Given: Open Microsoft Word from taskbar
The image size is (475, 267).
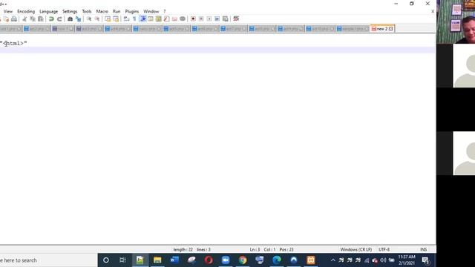Looking at the screenshot, I should pos(174,260).
